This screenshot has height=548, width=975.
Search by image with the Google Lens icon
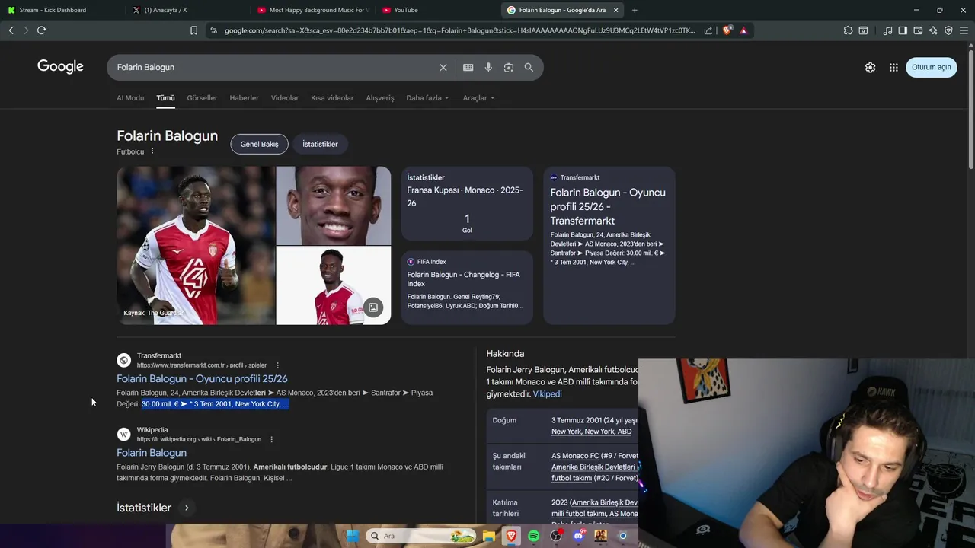pyautogui.click(x=508, y=67)
